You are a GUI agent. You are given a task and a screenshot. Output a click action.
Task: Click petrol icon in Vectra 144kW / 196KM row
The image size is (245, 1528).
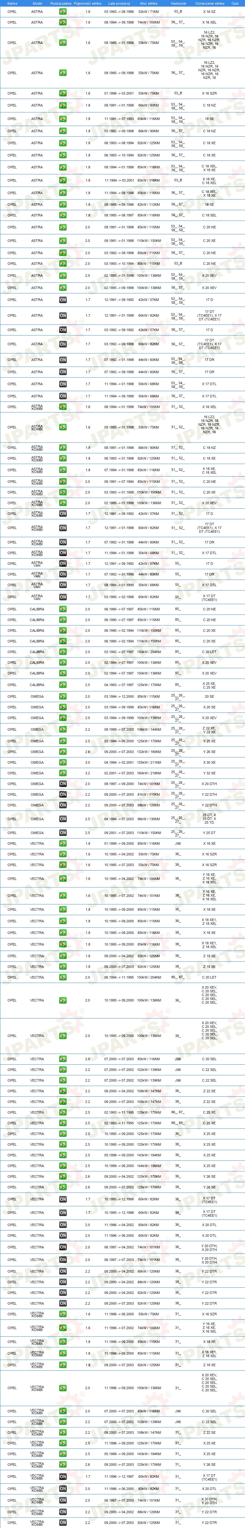(63, 1165)
